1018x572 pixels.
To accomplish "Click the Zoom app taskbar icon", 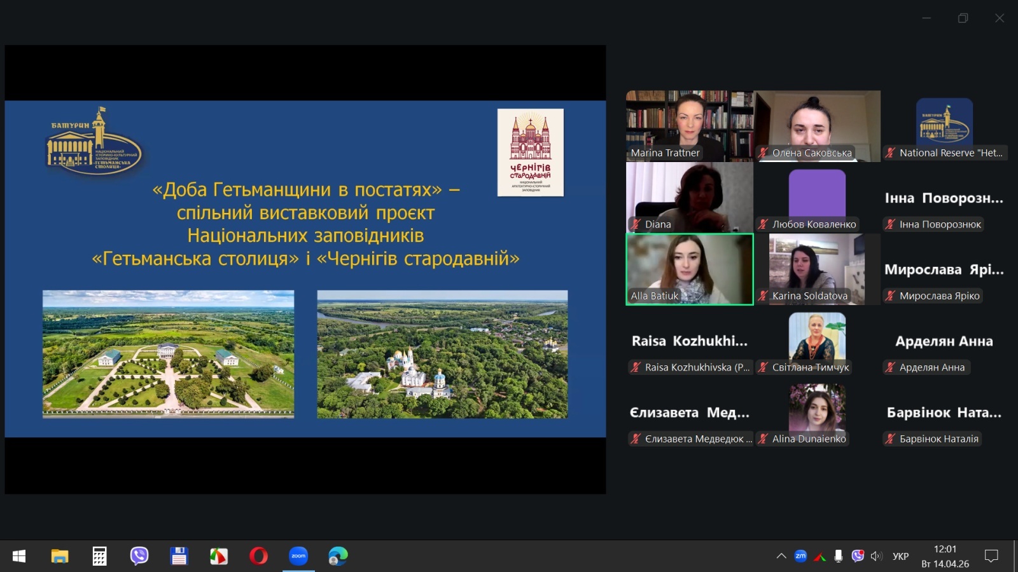I will coord(298,556).
